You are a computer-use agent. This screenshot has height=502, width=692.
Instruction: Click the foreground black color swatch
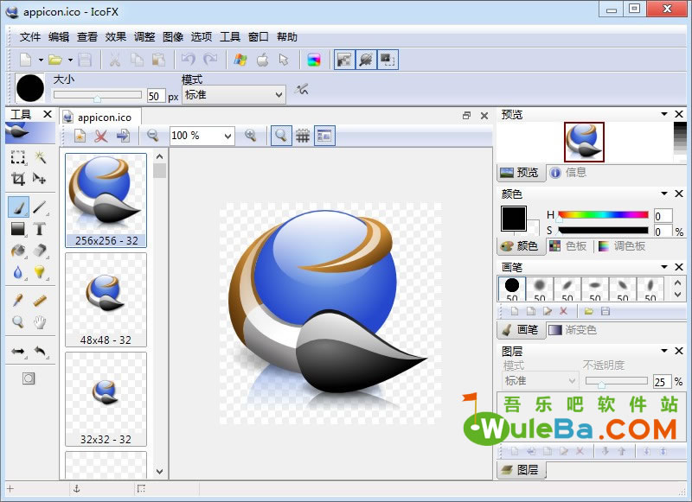514,219
